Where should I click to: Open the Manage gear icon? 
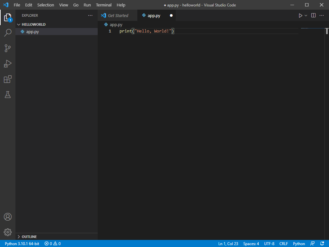coord(8,232)
